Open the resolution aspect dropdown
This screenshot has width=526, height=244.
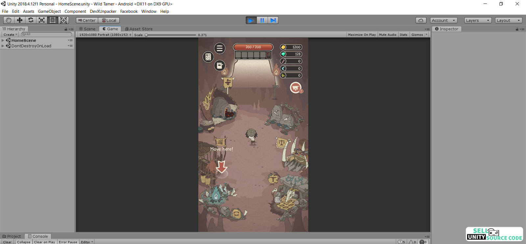coord(105,34)
